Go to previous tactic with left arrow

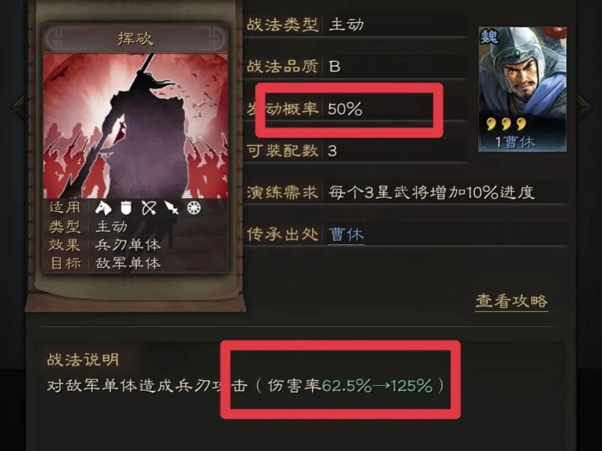[19, 106]
